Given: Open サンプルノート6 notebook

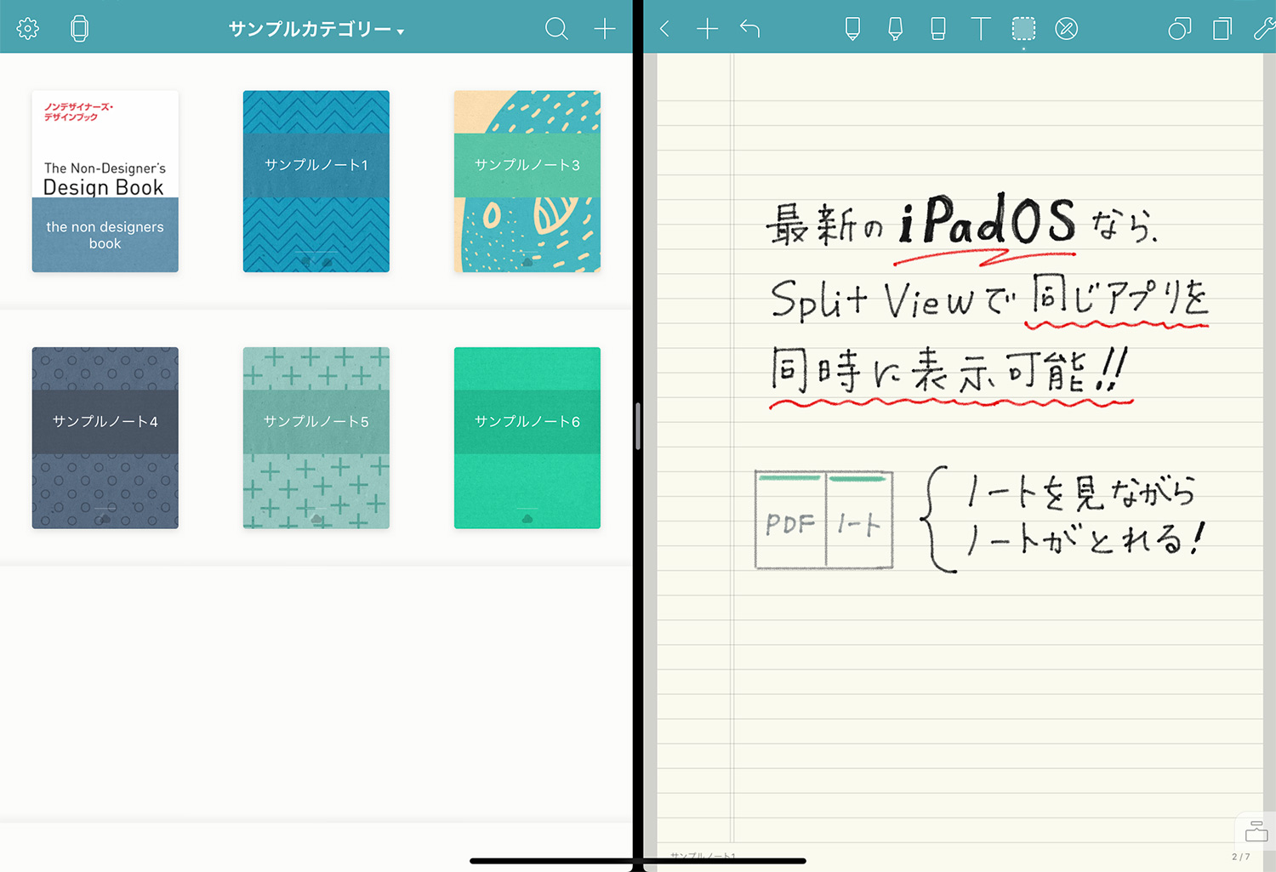Looking at the screenshot, I should click(527, 437).
